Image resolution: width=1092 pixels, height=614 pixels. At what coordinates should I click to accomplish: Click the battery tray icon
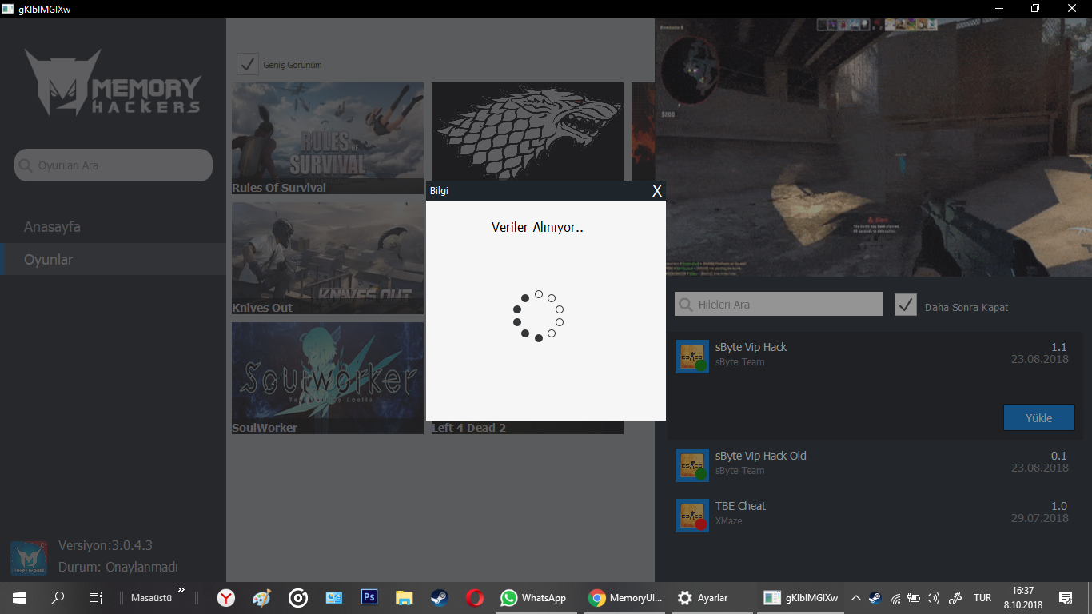coord(914,598)
